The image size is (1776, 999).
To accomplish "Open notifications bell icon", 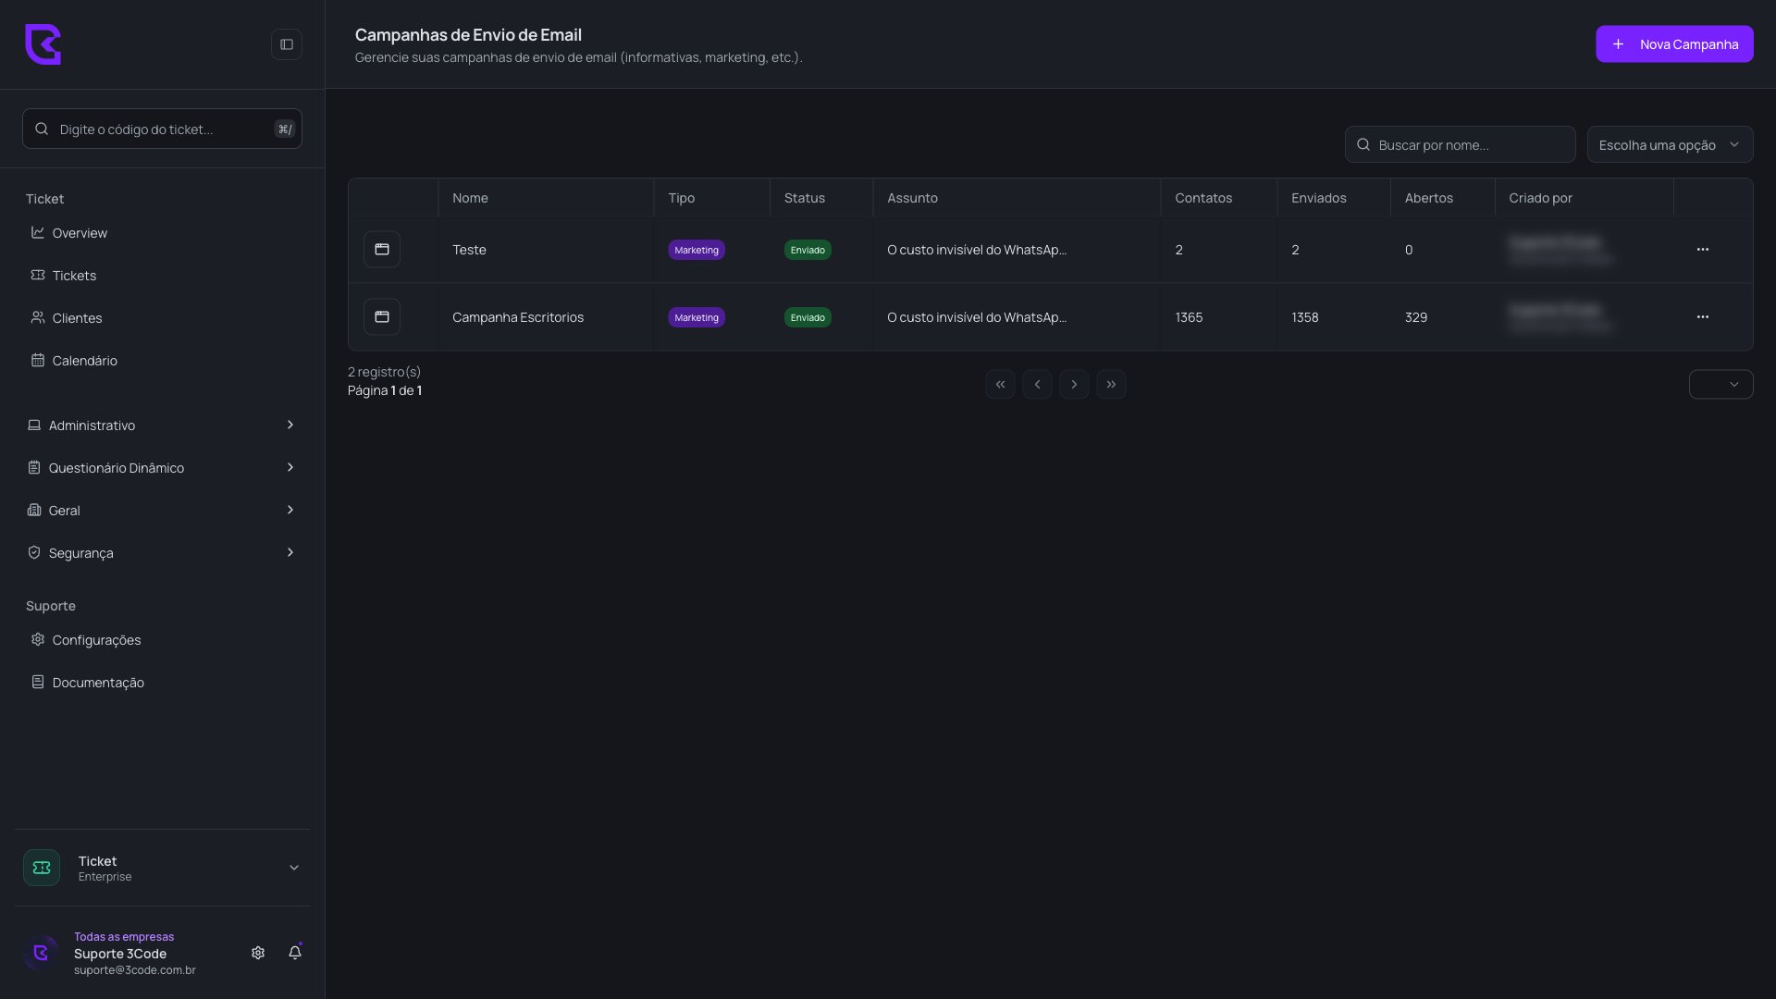I will [295, 953].
